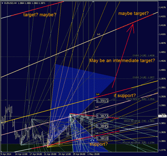The height and width of the screenshot is (156, 167).
Task: Click the up arrow above 'support?' text
Action: (x=92, y=141)
